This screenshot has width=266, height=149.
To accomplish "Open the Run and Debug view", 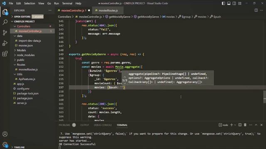I will (x=5, y=43).
